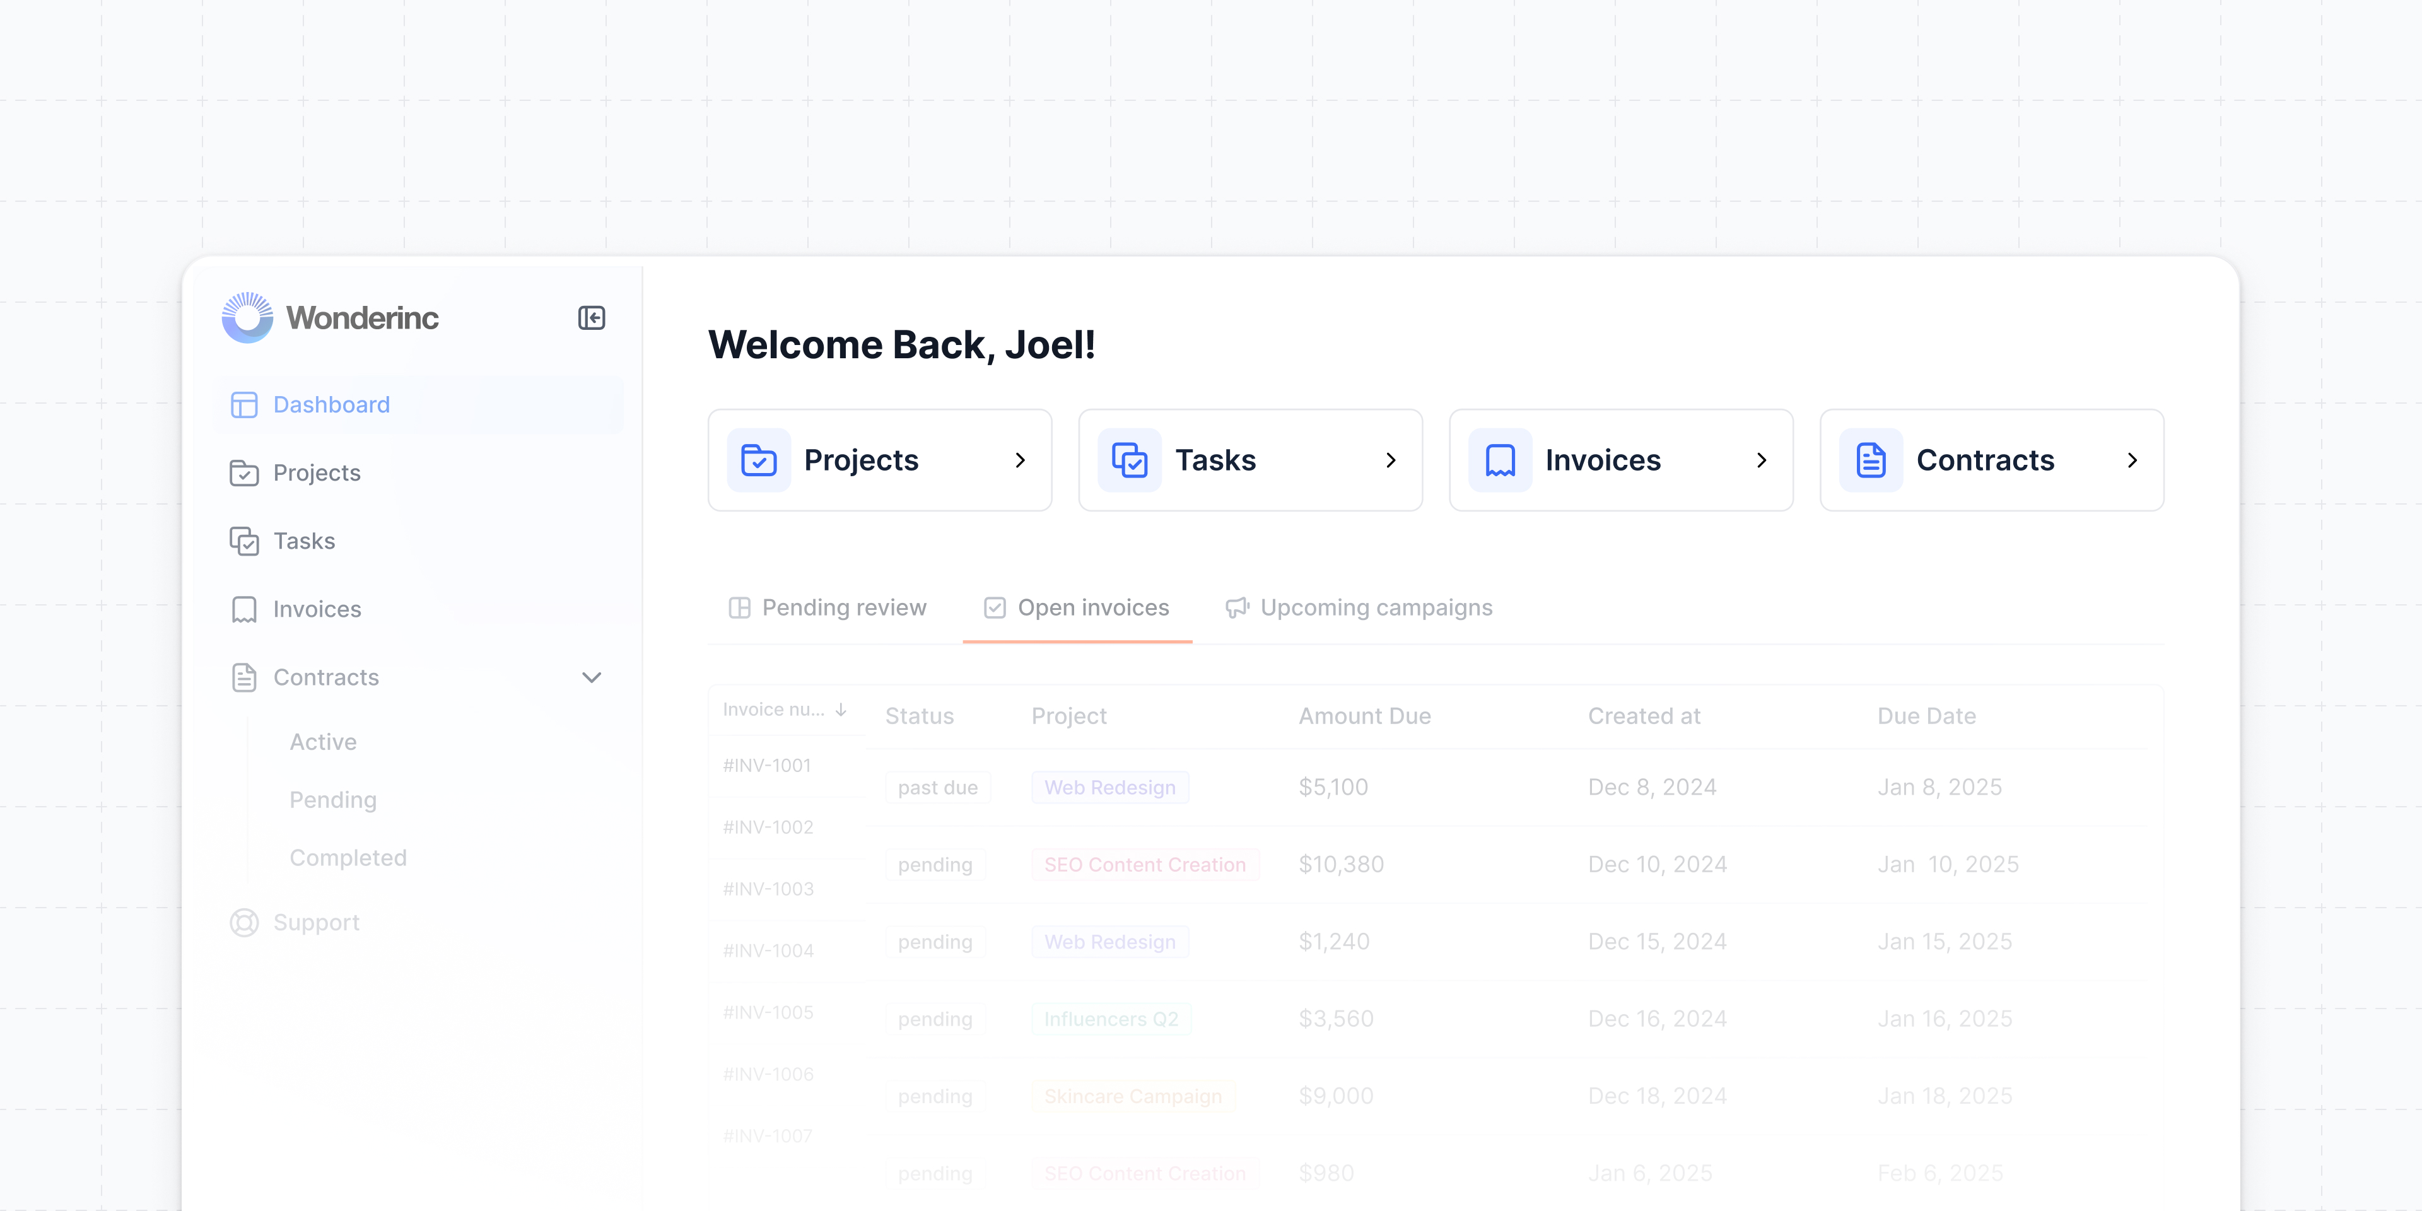
Task: Click the $5,100 amount cell
Action: (x=1333, y=788)
